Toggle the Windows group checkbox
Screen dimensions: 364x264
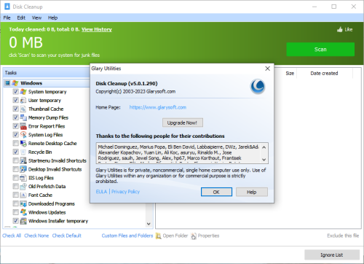pos(8,83)
